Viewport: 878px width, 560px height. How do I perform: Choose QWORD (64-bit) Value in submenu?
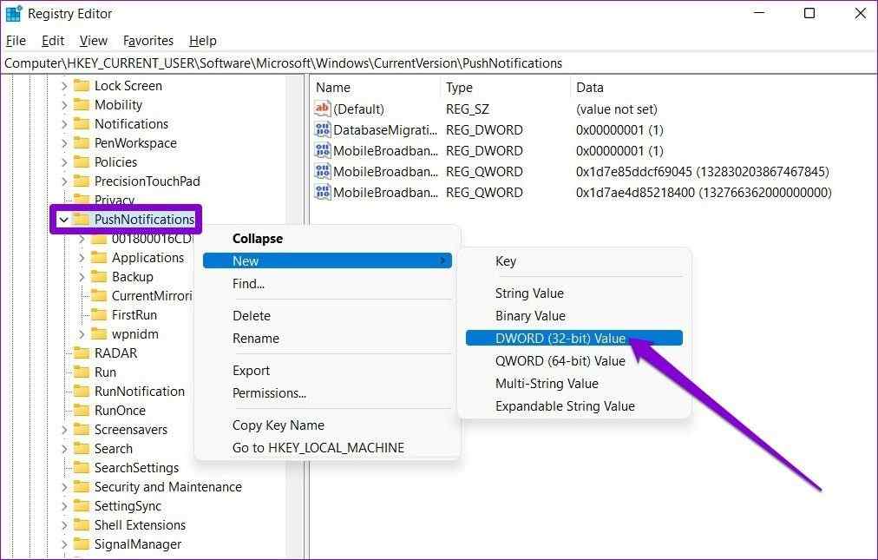tap(574, 360)
